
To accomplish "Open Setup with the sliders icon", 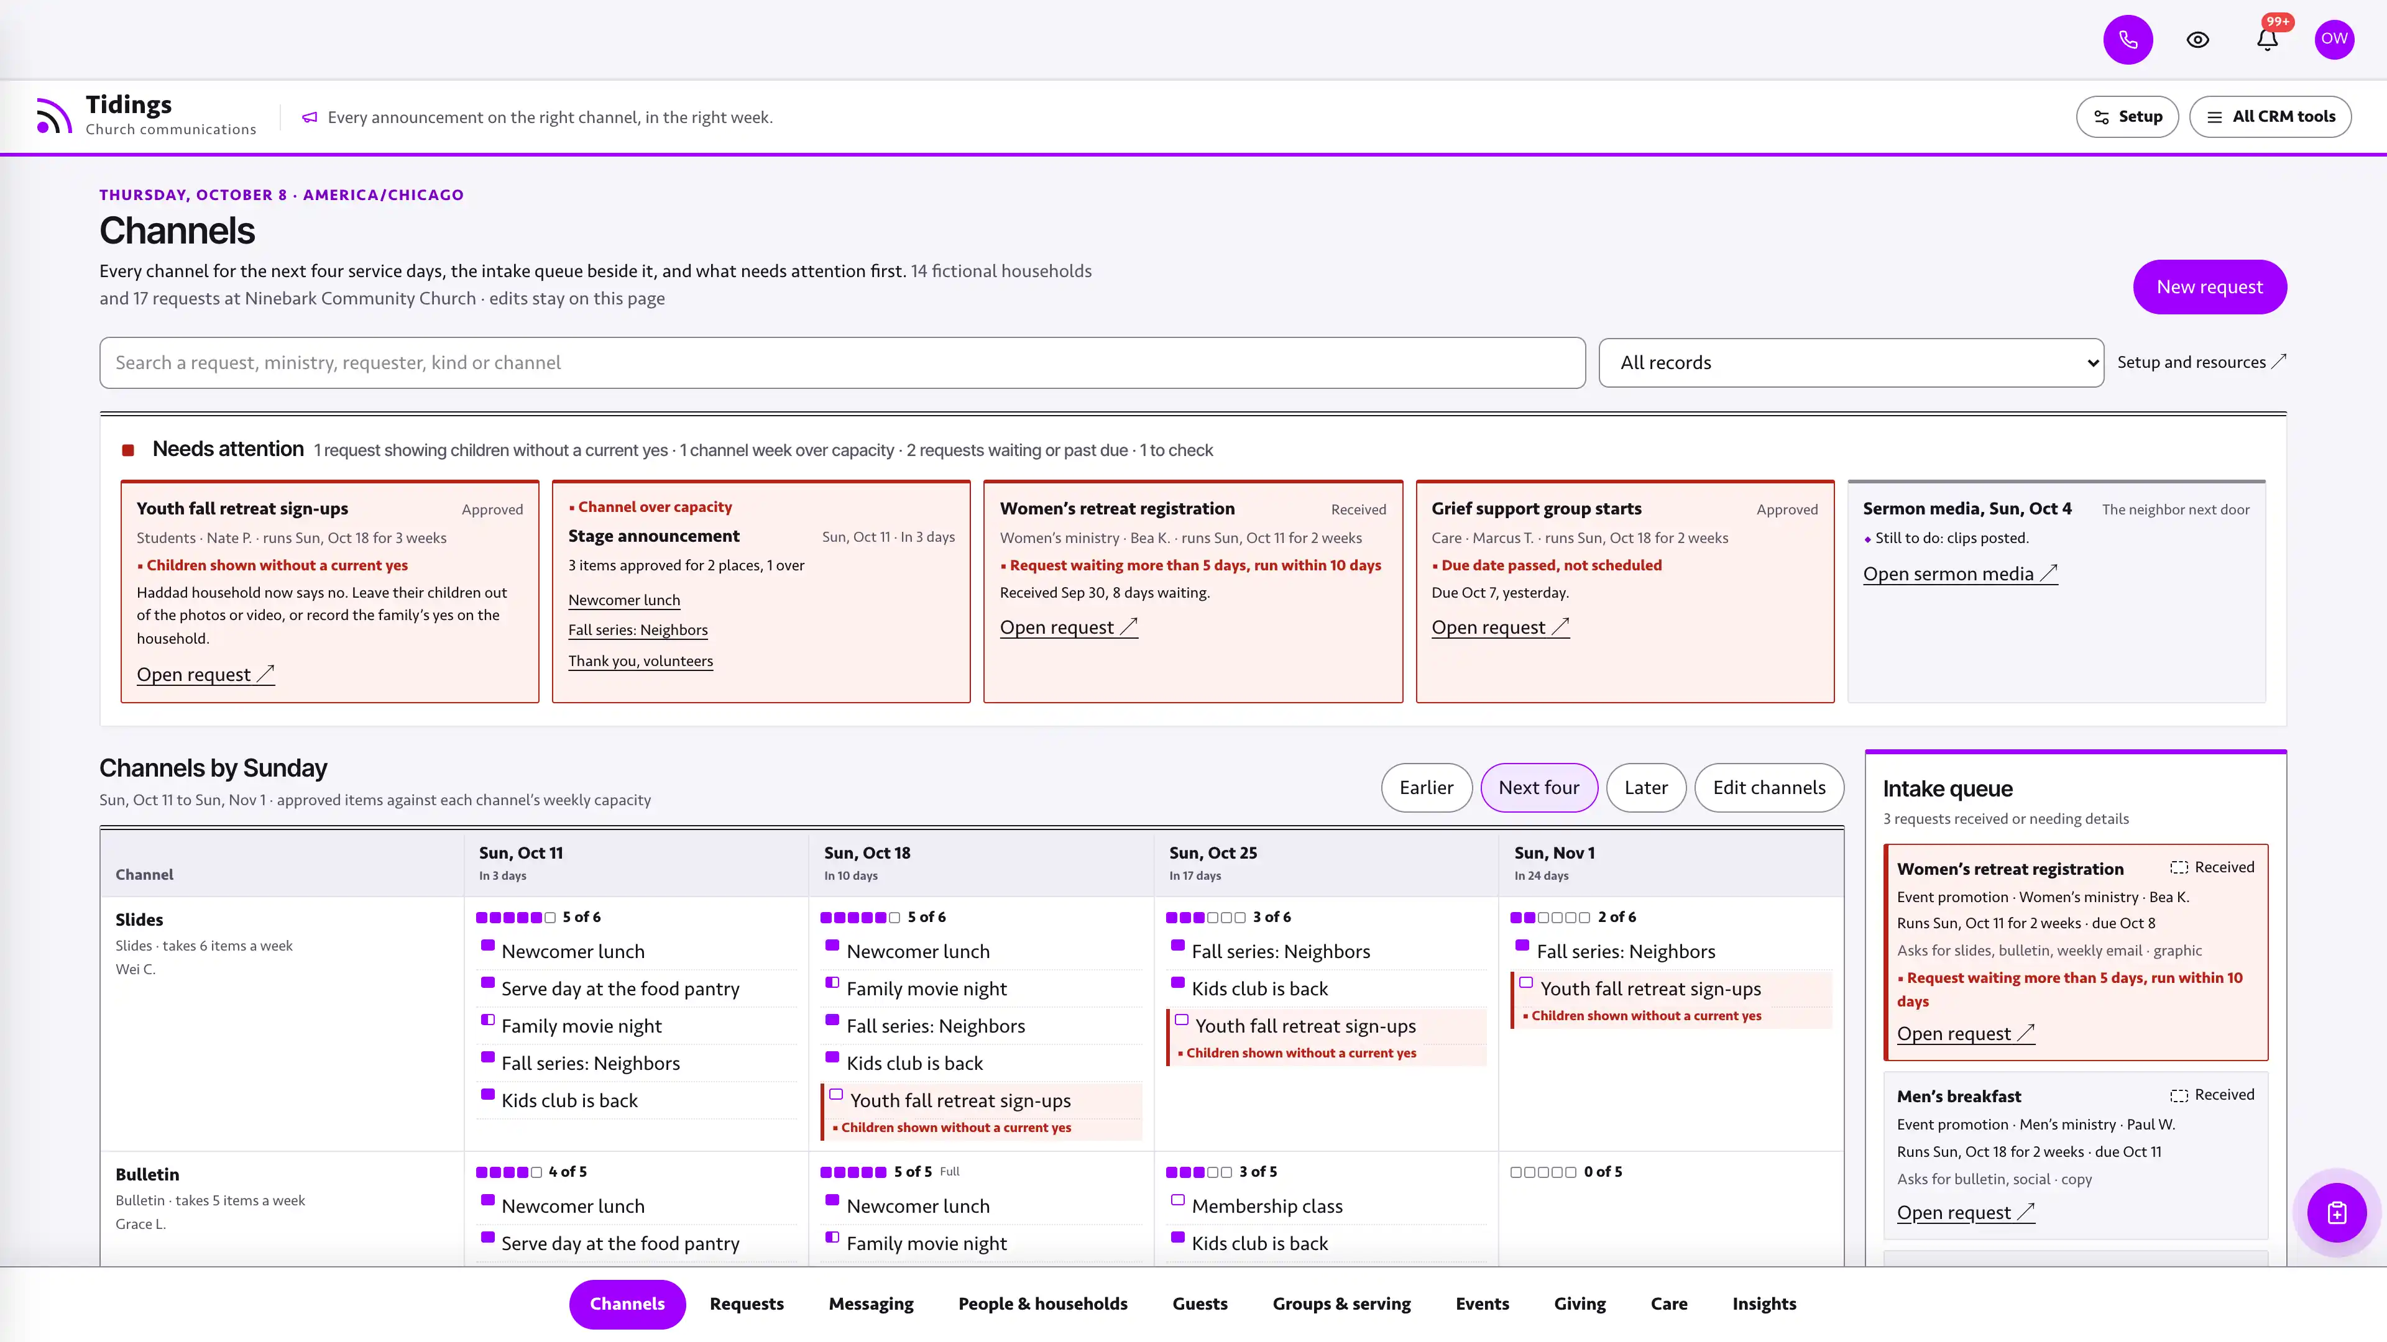I will pos(2128,117).
